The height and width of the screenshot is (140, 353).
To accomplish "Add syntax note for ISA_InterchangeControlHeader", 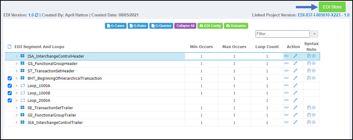I will [x=314, y=56].
